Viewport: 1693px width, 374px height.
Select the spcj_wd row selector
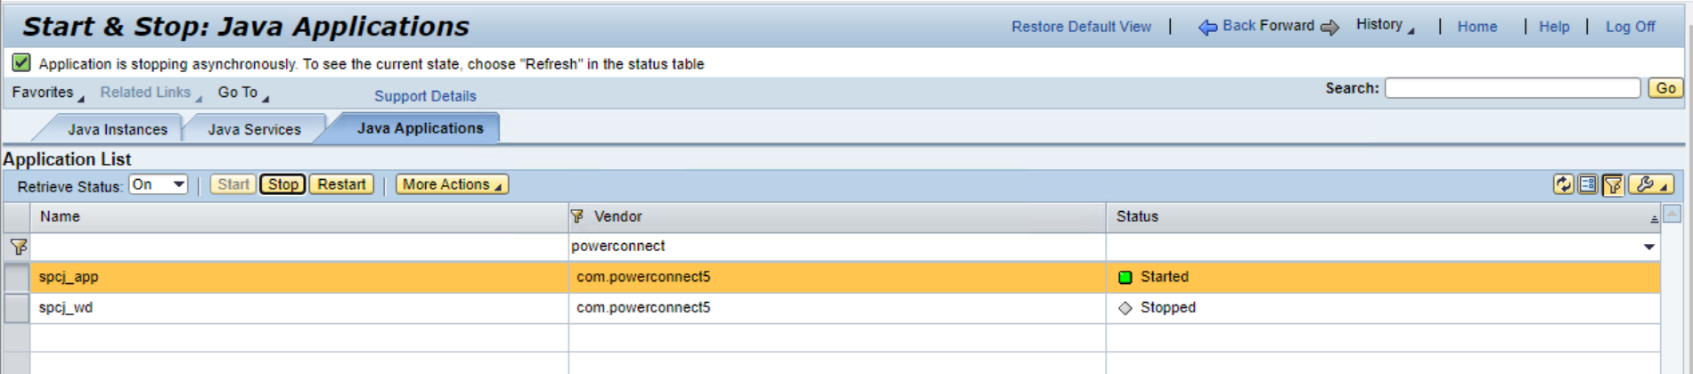click(17, 308)
